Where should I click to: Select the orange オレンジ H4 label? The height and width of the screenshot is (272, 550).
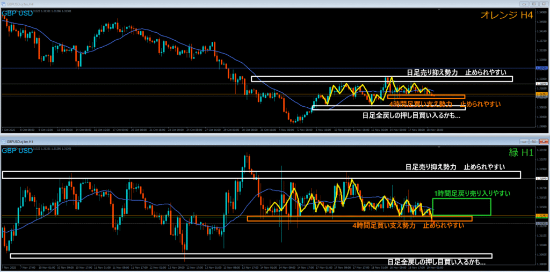coord(507,15)
